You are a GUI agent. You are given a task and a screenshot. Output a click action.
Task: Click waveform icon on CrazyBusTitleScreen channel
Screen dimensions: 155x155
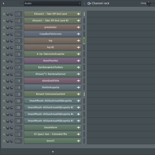point(78,34)
